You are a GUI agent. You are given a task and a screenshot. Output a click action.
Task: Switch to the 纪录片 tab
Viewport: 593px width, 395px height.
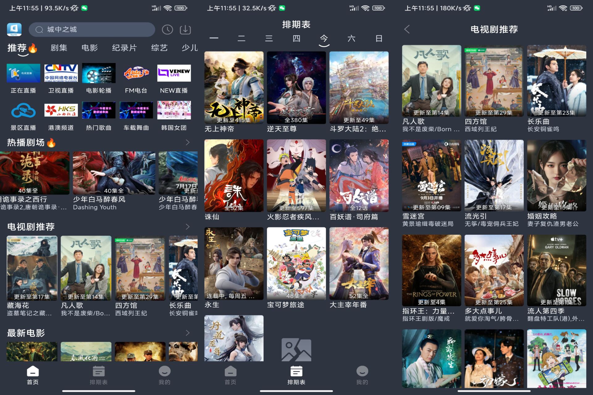124,48
